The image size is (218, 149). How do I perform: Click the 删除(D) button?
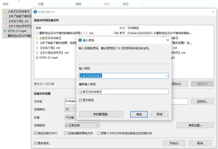point(202,84)
